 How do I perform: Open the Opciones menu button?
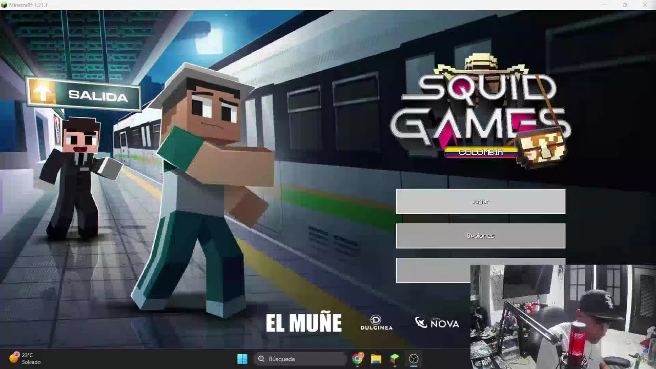click(x=480, y=236)
